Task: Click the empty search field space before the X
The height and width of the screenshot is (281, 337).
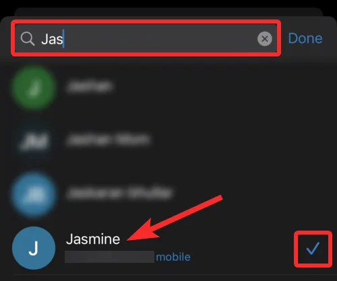Action: pyautogui.click(x=160, y=38)
